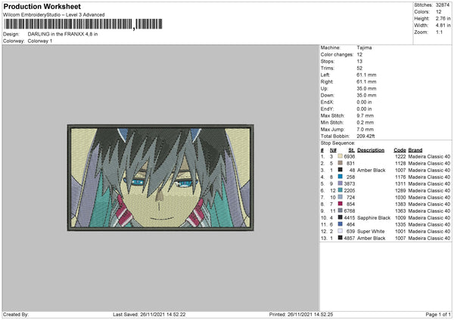Select the royal blue swatch for code 1335
Screen dimensions: 454x320
(x=340, y=224)
